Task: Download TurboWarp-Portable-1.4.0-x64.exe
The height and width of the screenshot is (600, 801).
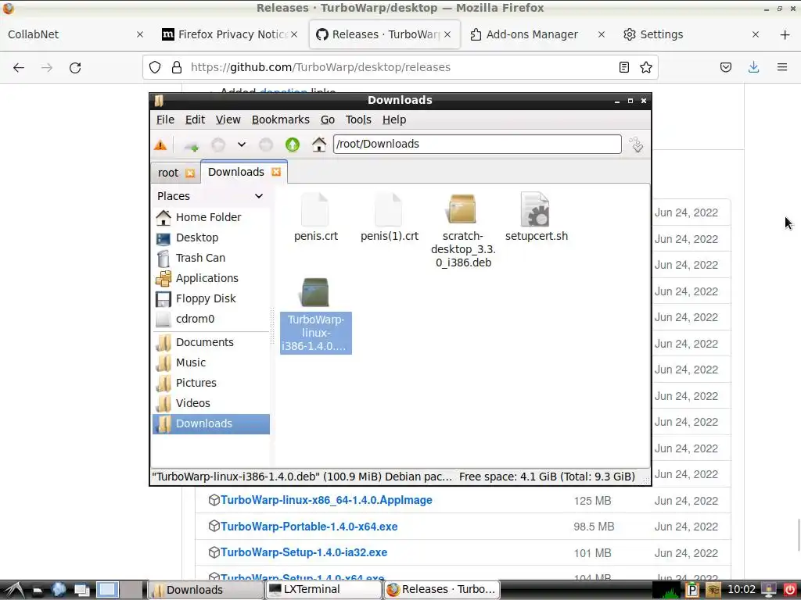Action: coord(308,527)
